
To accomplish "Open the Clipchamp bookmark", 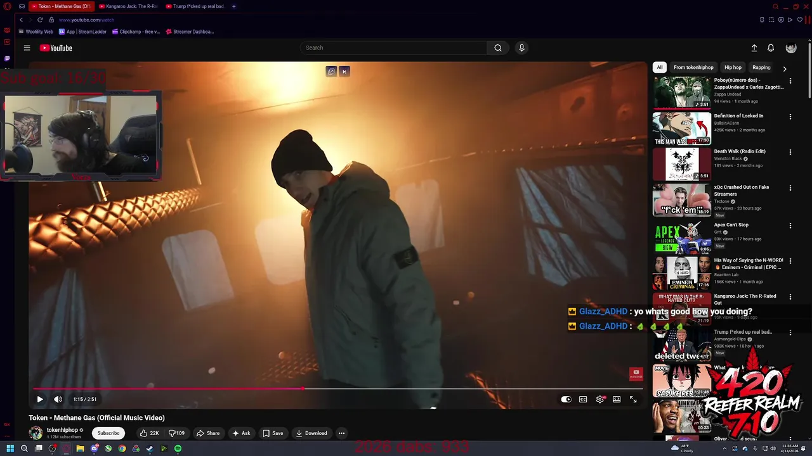I will pyautogui.click(x=136, y=32).
